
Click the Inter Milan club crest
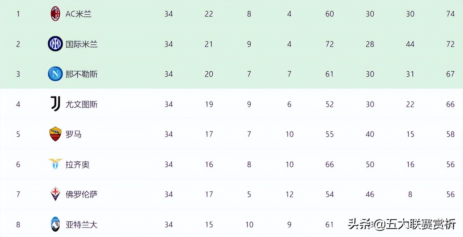point(55,44)
